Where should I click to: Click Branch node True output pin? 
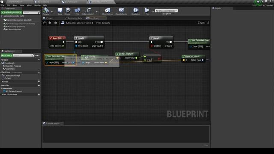(171, 42)
